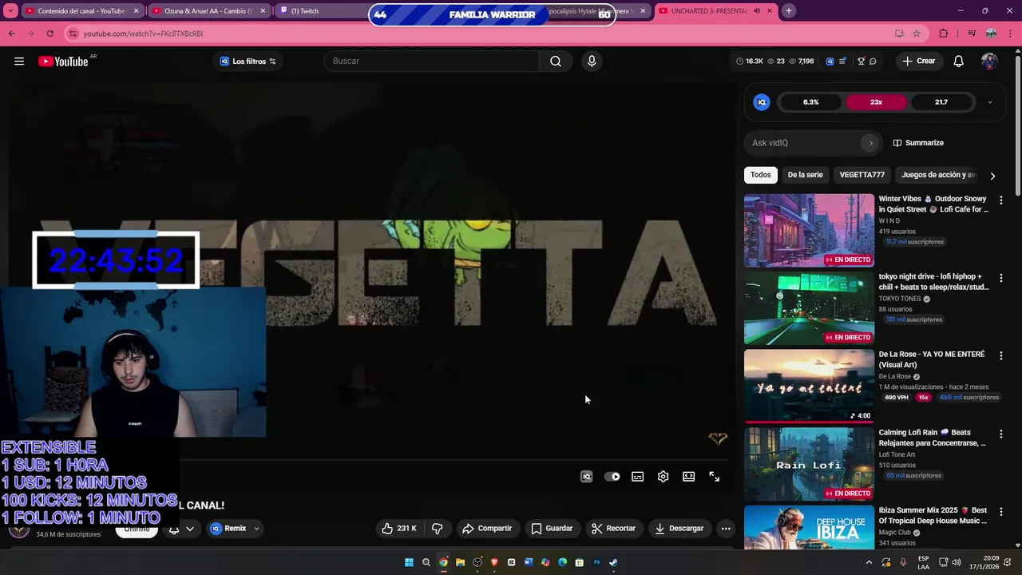Enter fullscreen mode
This screenshot has width=1022, height=575.
(x=715, y=477)
